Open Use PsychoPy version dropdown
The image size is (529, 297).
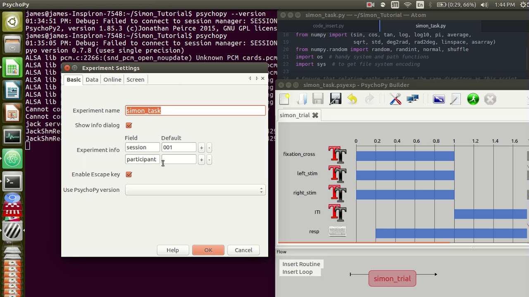click(x=195, y=190)
